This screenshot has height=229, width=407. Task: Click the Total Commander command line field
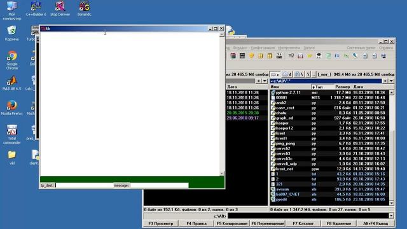coord(308,216)
